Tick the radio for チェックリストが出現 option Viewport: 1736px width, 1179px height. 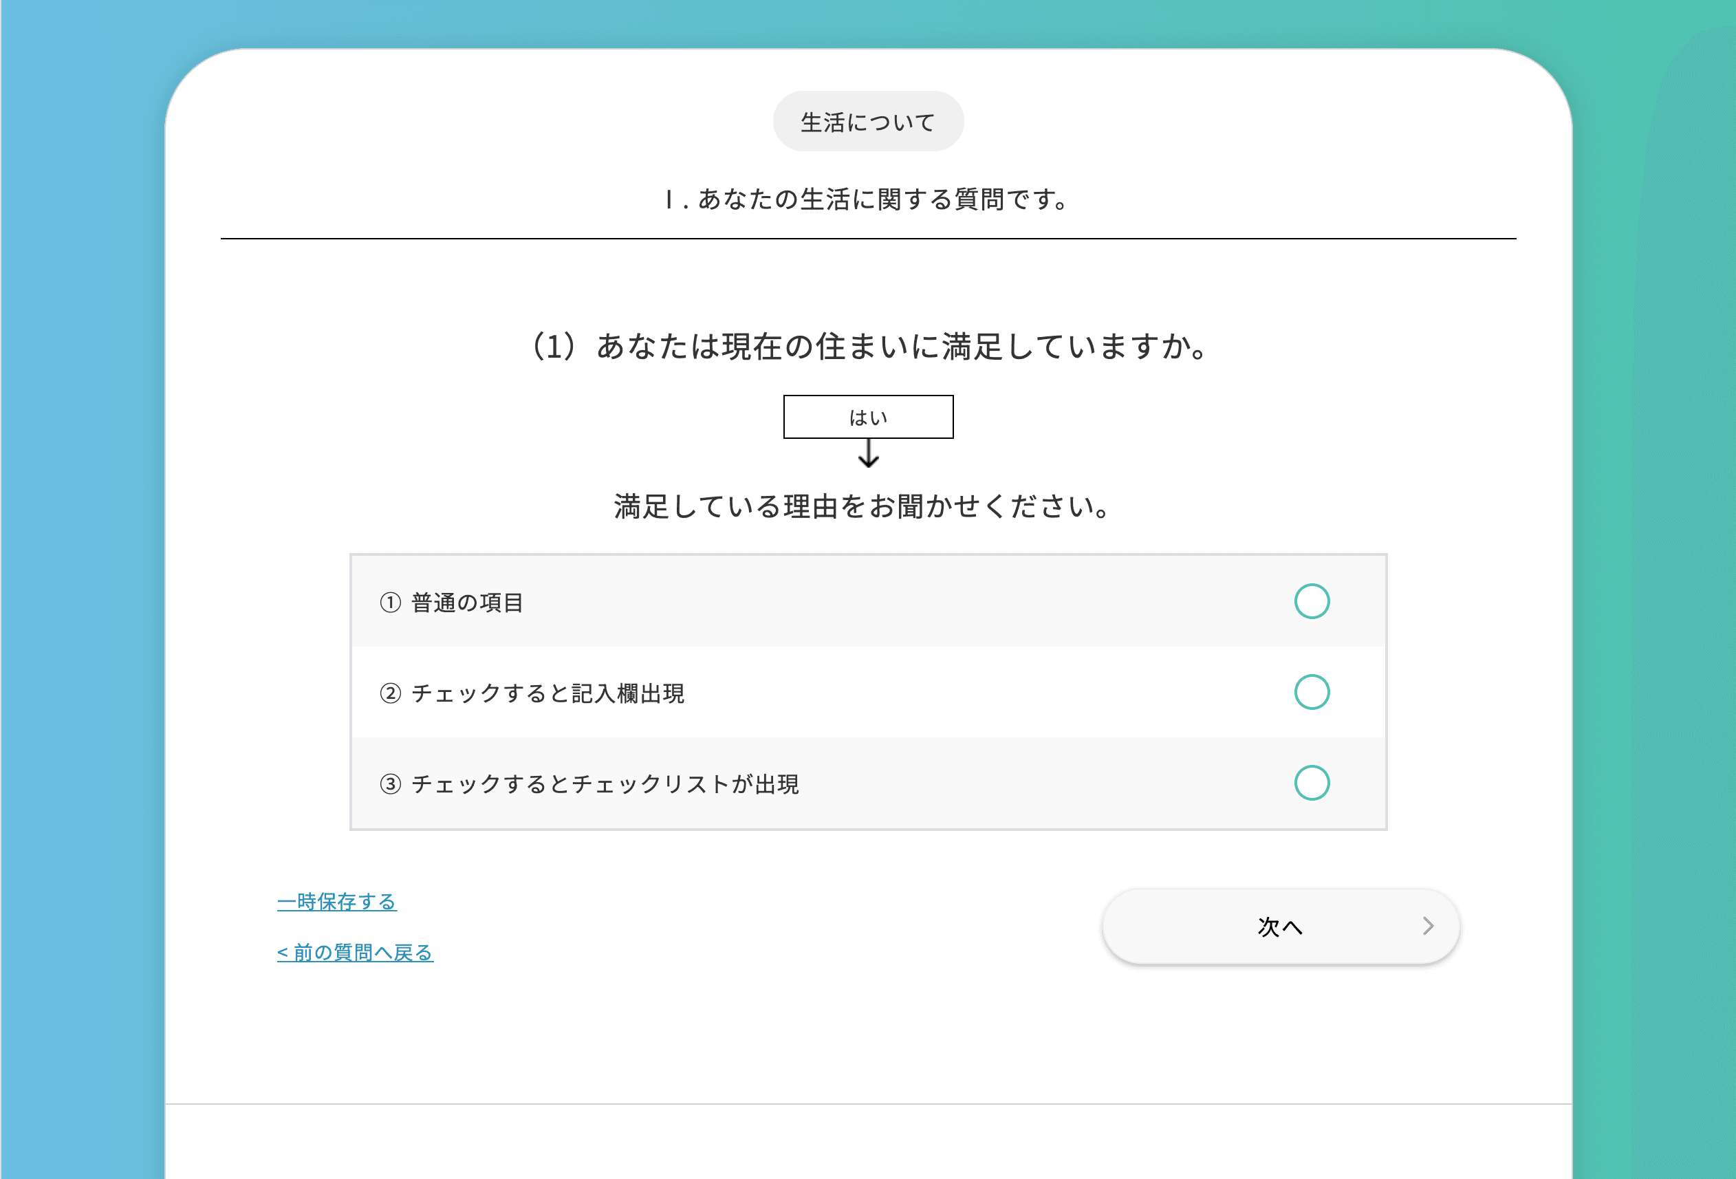point(1311,783)
